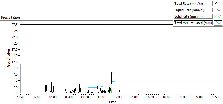The height and width of the screenshot is (104, 223).
Task: Select the Total Accumulated (mm) legend label
Action: coord(193,23)
